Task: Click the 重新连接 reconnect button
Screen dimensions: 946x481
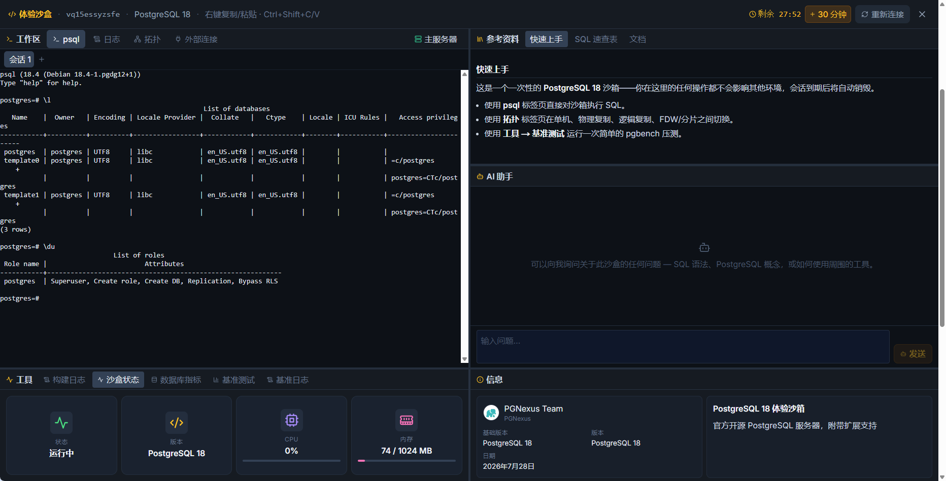Action: click(x=883, y=14)
